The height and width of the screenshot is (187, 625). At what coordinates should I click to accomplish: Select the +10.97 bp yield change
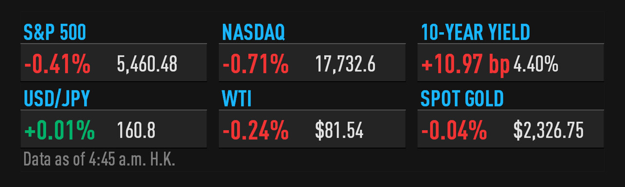click(x=465, y=64)
